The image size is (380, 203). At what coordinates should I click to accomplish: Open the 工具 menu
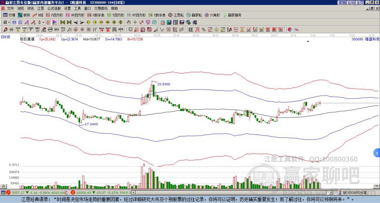click(x=78, y=9)
